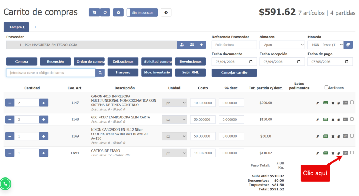Click the cost icon for GASTOS DE ENVIO
This screenshot has width=359, height=196.
point(345,153)
